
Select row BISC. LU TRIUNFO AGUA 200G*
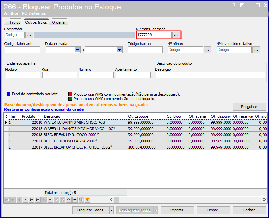pyautogui.click(x=135, y=141)
